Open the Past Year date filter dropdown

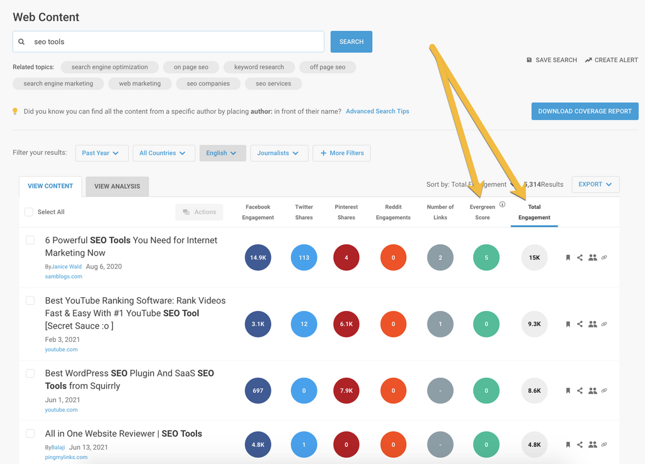click(x=101, y=153)
